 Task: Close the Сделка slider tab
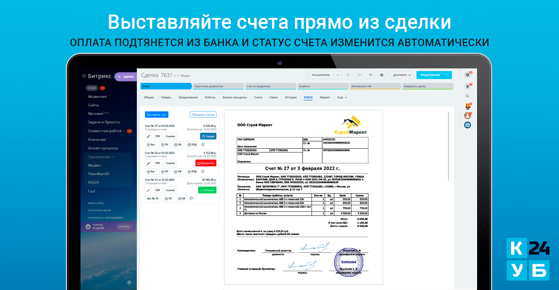[120, 77]
